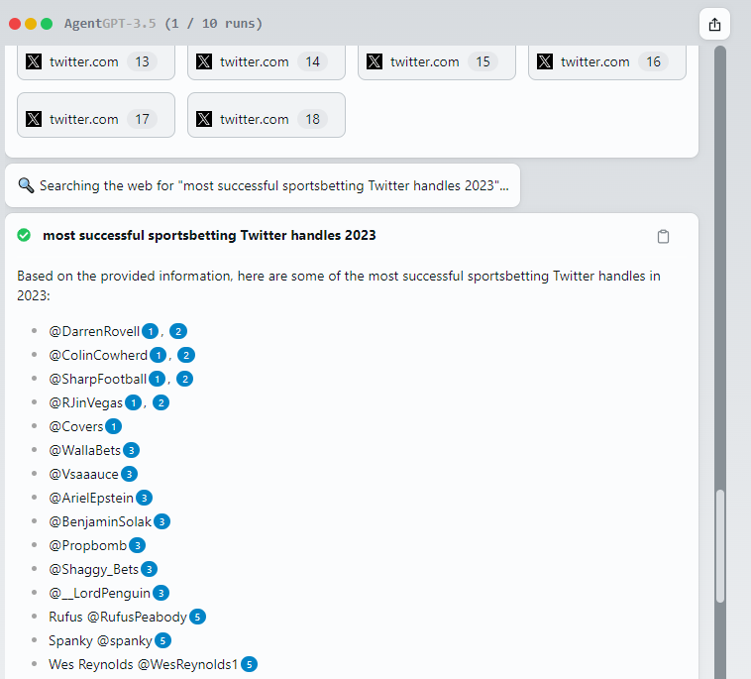Open twitter.com source 18
The width and height of the screenshot is (751, 679).
click(267, 115)
